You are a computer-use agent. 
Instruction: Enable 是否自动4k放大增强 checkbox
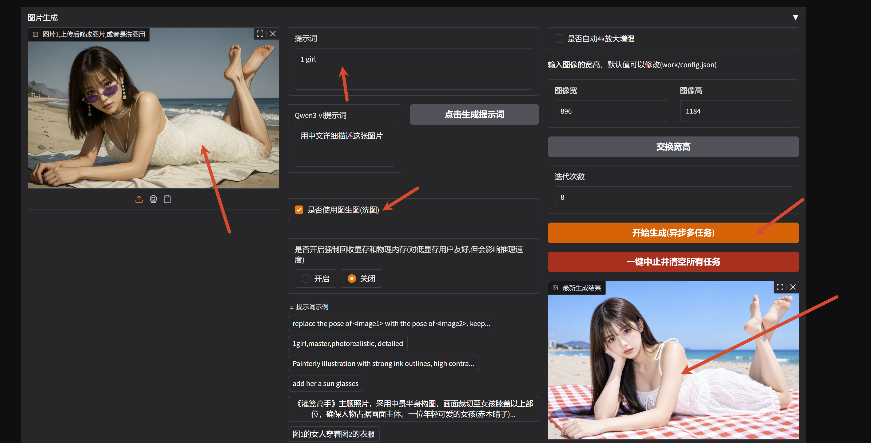point(559,39)
